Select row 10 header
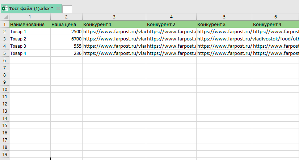 click(4, 89)
